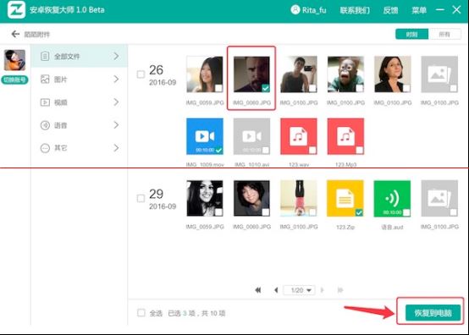Expand the 全部文件 chevron
The width and height of the screenshot is (469, 335).
point(116,56)
